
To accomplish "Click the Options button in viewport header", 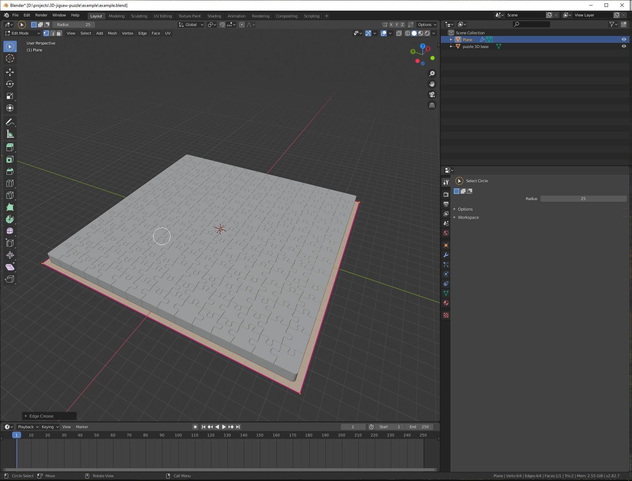I will coord(426,25).
